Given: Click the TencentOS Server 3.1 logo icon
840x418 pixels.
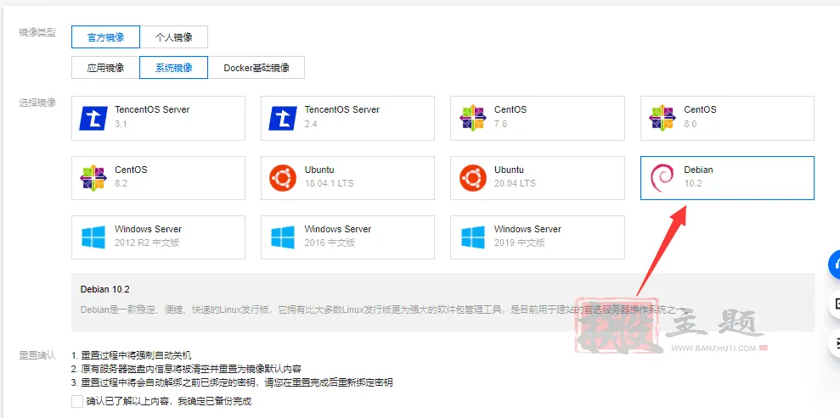Looking at the screenshot, I should (x=93, y=118).
